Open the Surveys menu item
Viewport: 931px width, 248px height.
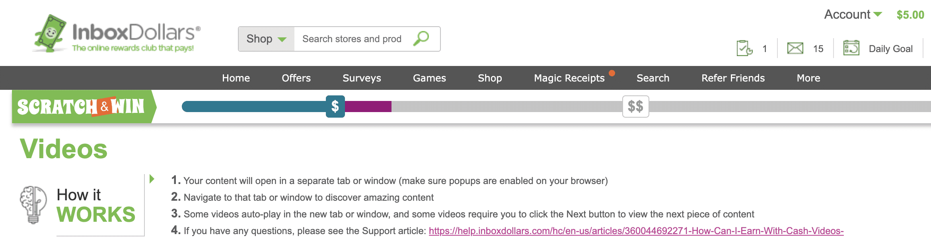pos(362,78)
